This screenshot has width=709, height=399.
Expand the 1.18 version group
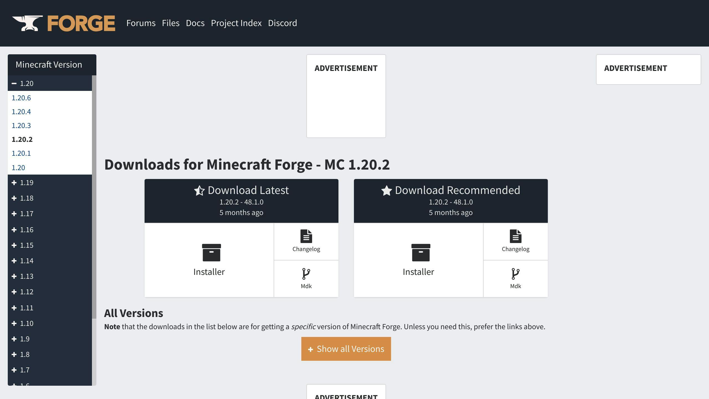[x=14, y=198]
